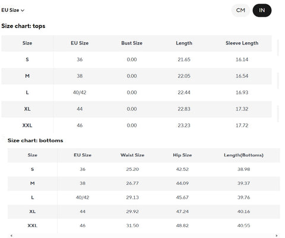Click the left scroll arrow under bottoms chart

(x=11, y=236)
